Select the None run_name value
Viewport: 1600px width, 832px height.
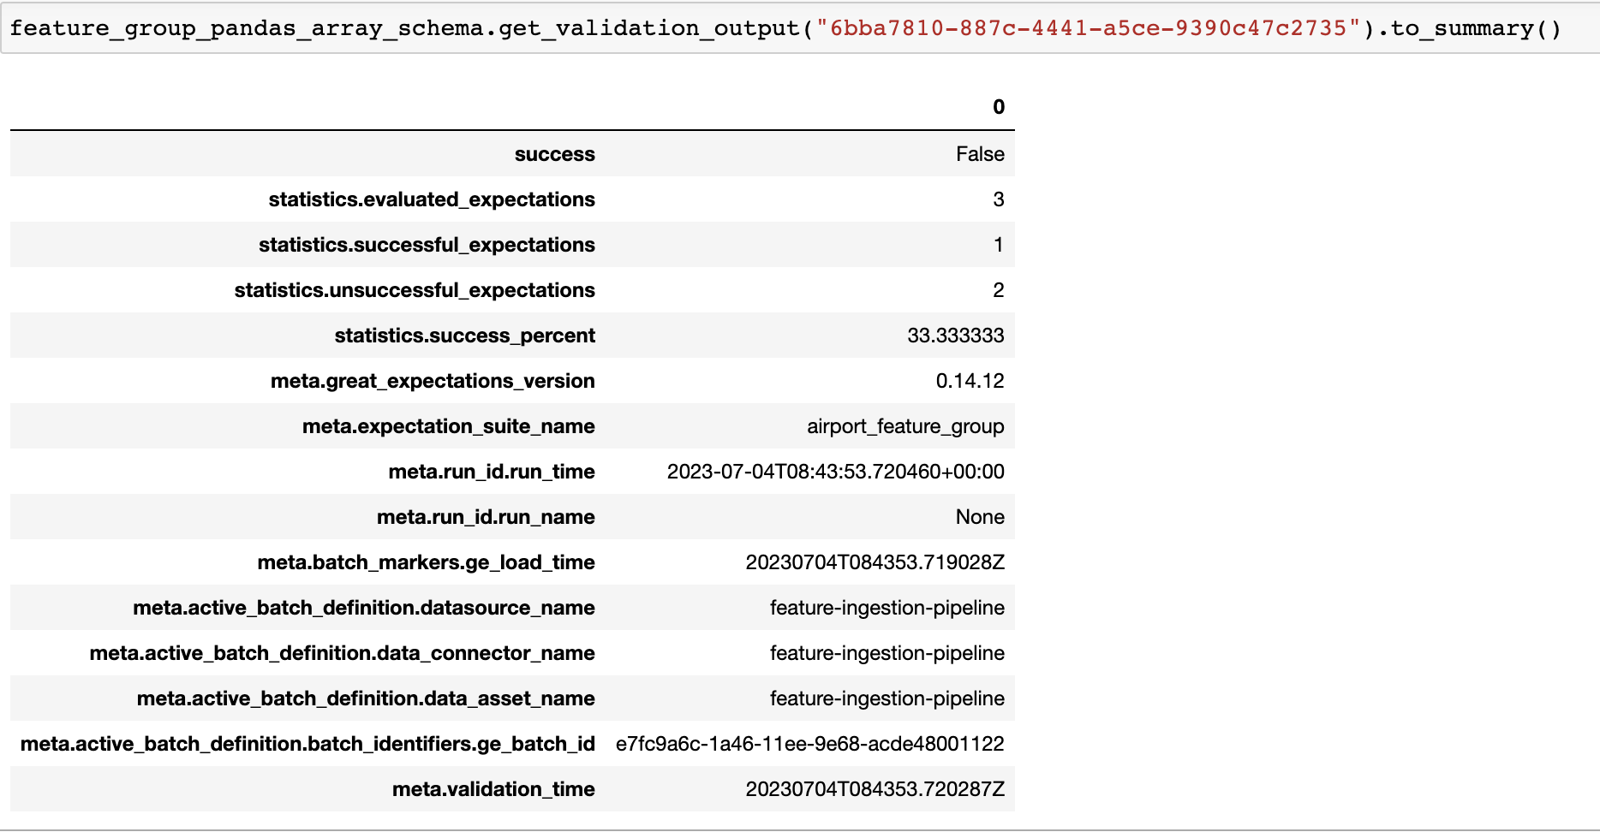coord(980,517)
